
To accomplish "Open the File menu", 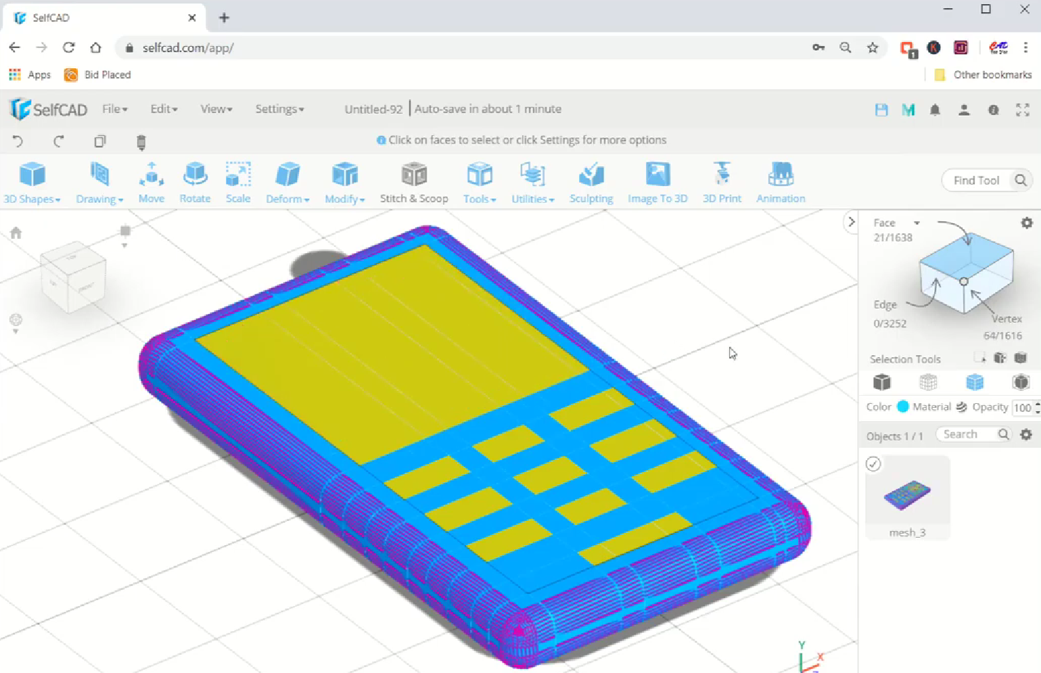I will coord(114,109).
